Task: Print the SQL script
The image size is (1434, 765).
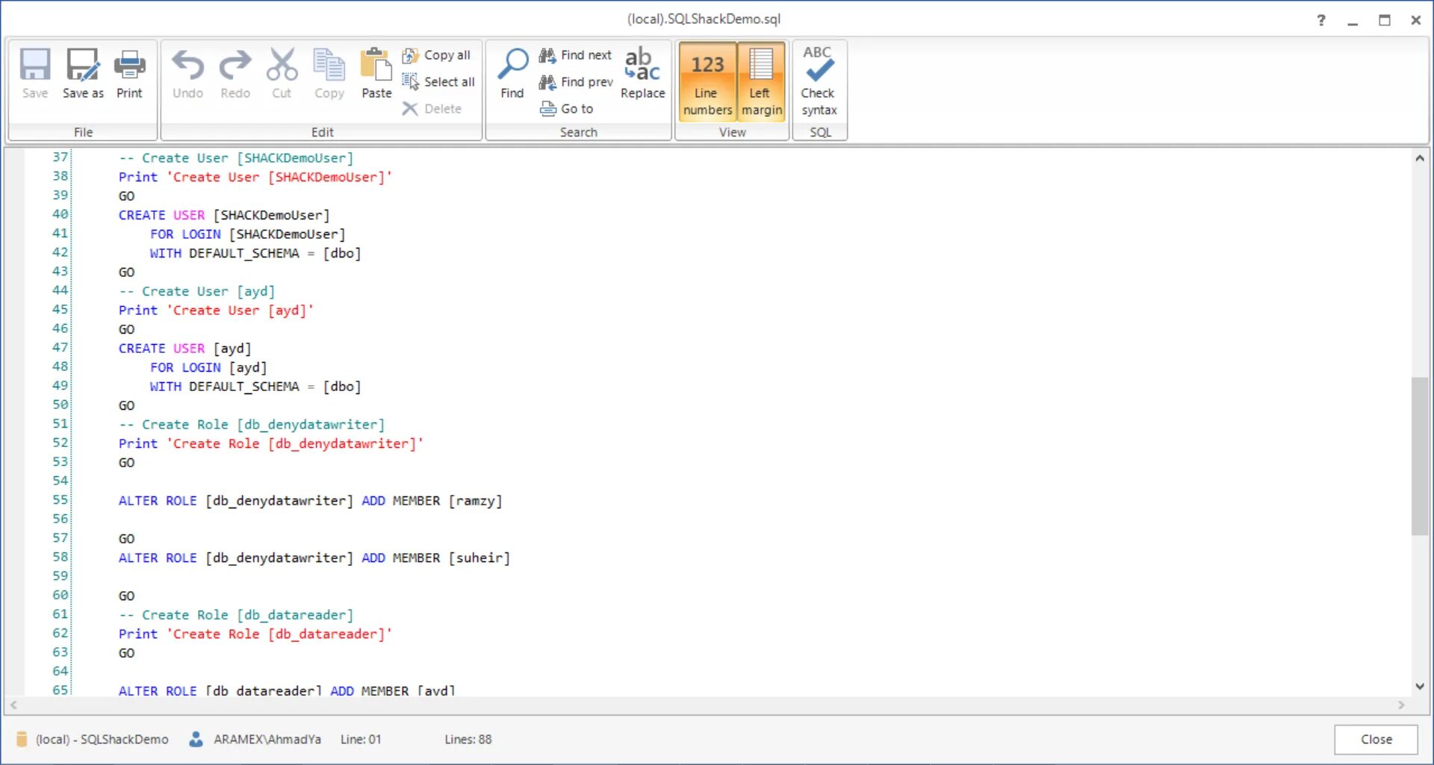Action: click(x=129, y=73)
